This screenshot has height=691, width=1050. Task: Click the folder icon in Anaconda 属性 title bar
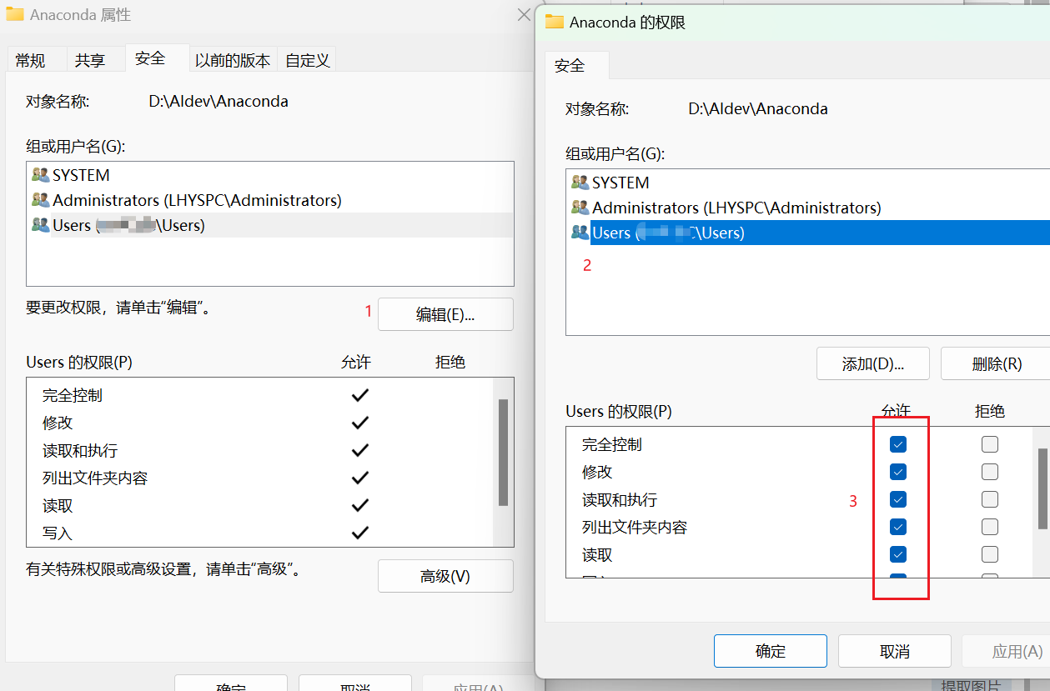pyautogui.click(x=14, y=15)
